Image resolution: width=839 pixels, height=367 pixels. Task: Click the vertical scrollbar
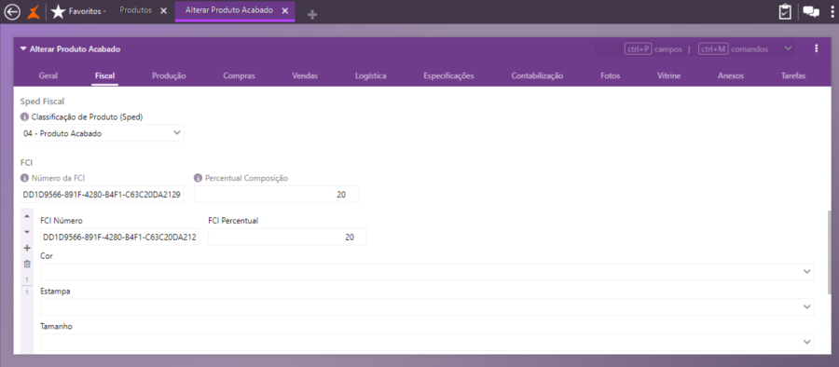830,251
